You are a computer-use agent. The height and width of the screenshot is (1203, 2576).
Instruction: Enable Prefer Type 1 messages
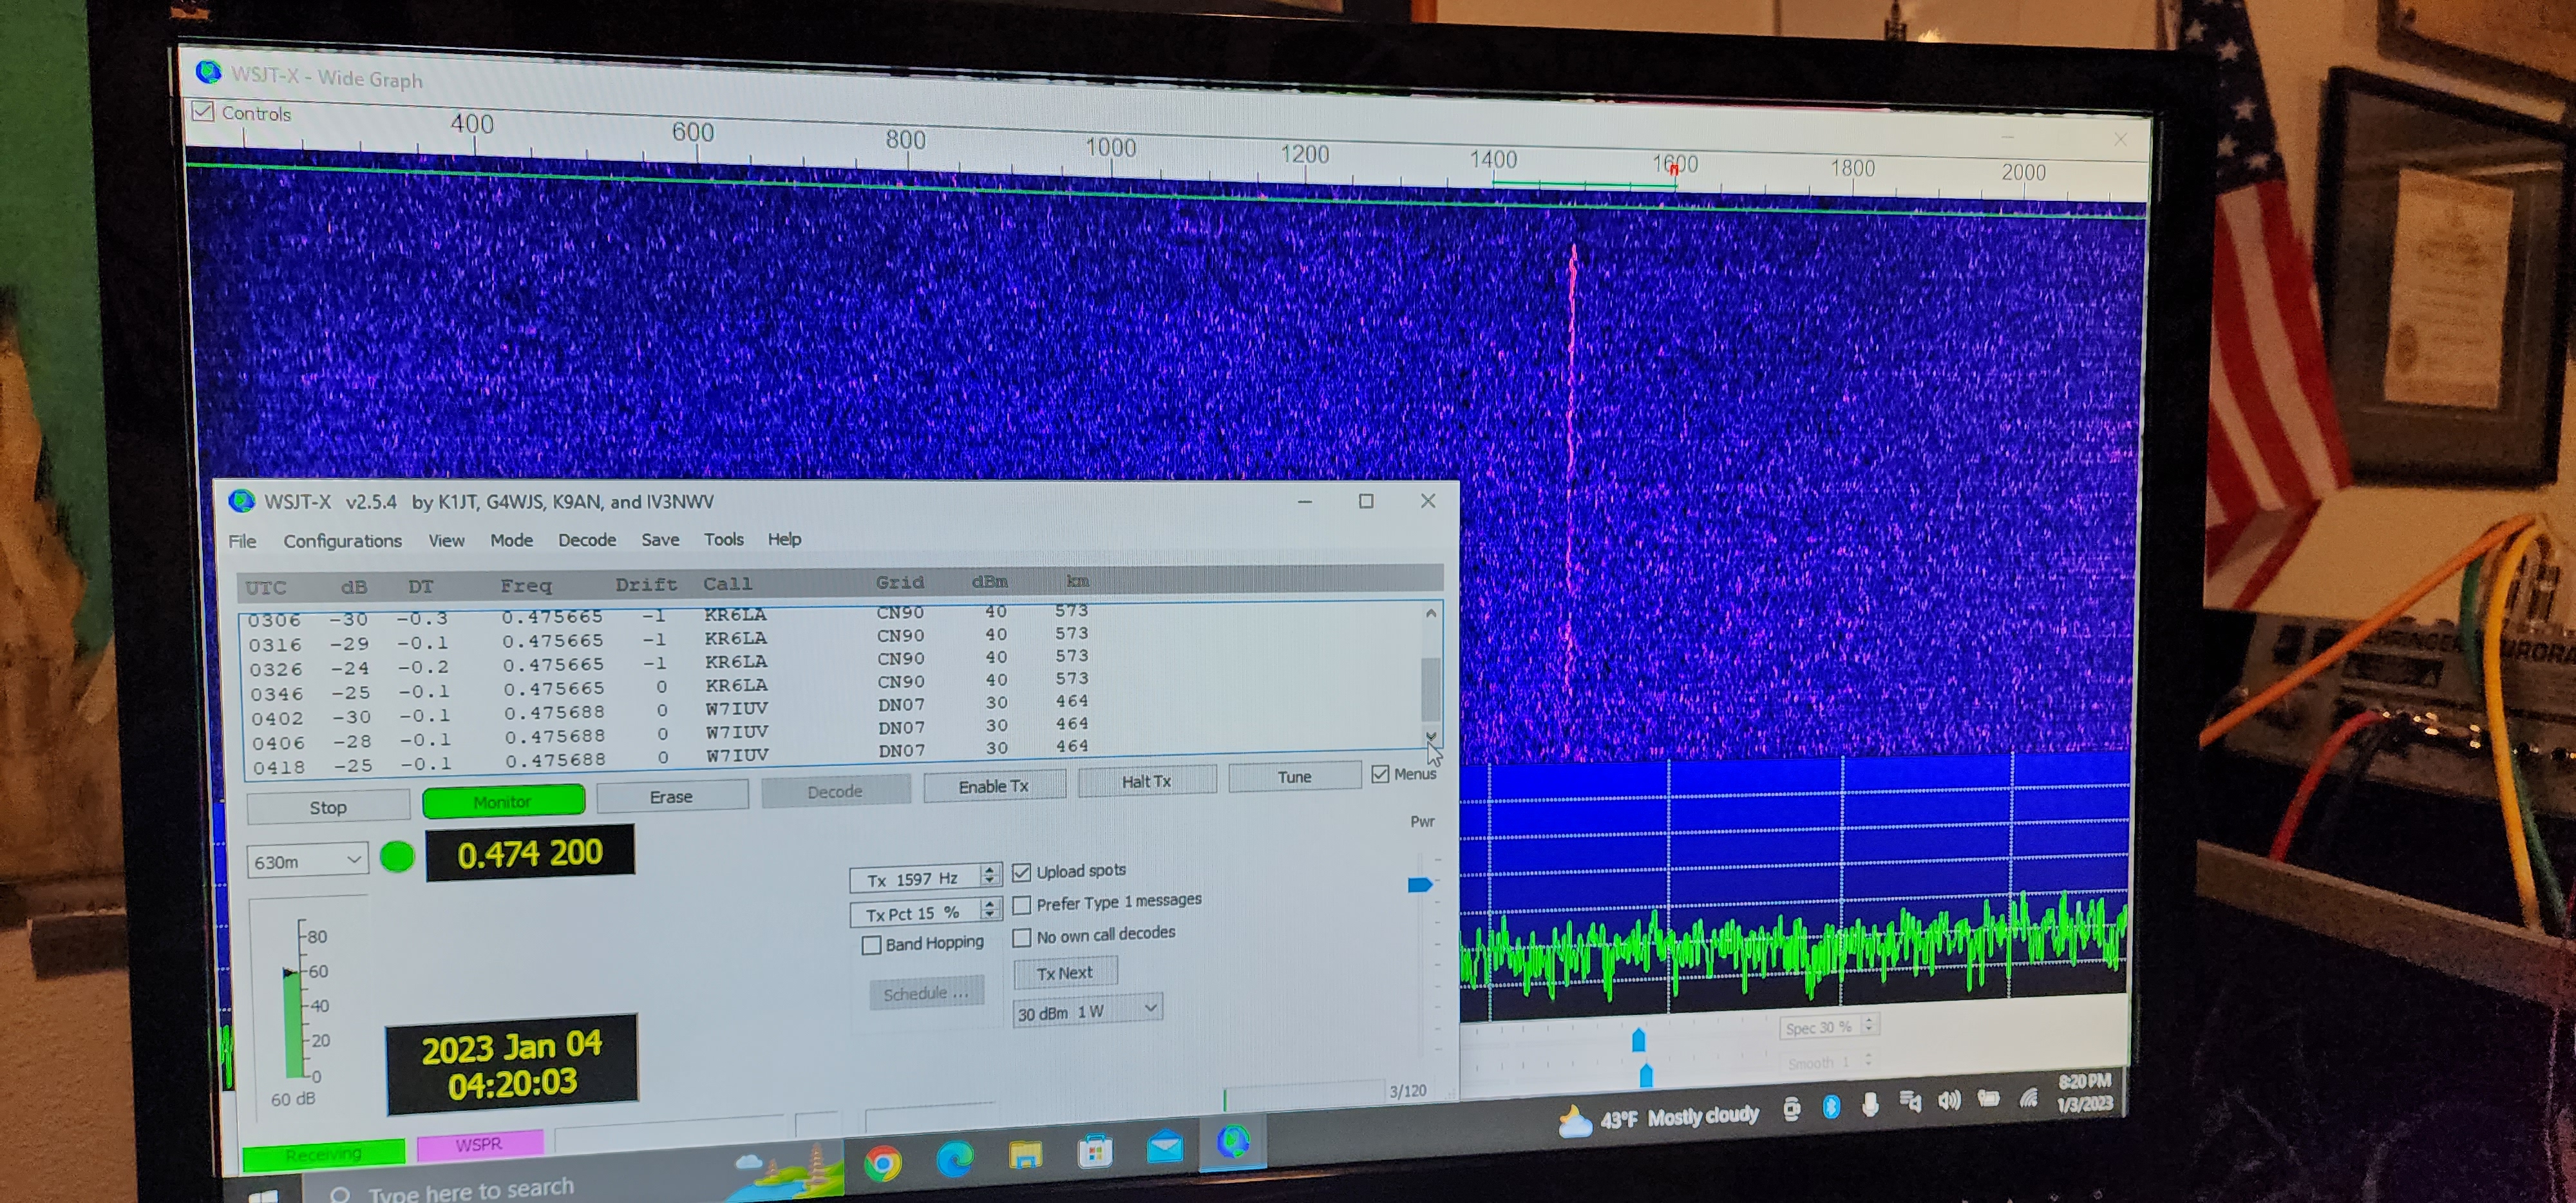point(1022,905)
